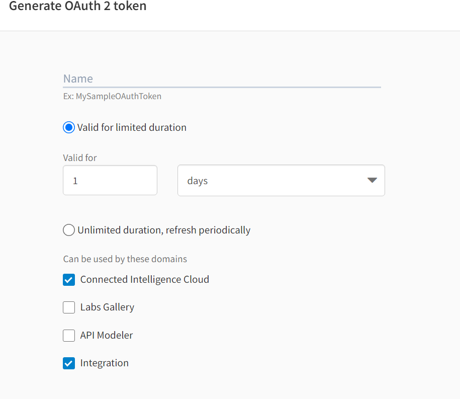460x399 pixels.
Task: Click the Name input field
Action: 221,78
